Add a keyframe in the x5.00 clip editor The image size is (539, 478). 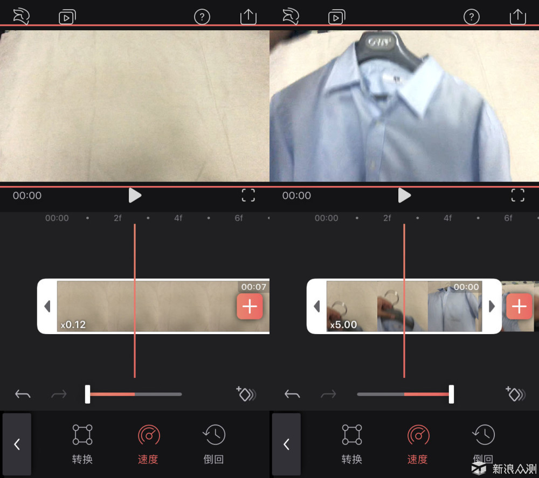point(515,394)
